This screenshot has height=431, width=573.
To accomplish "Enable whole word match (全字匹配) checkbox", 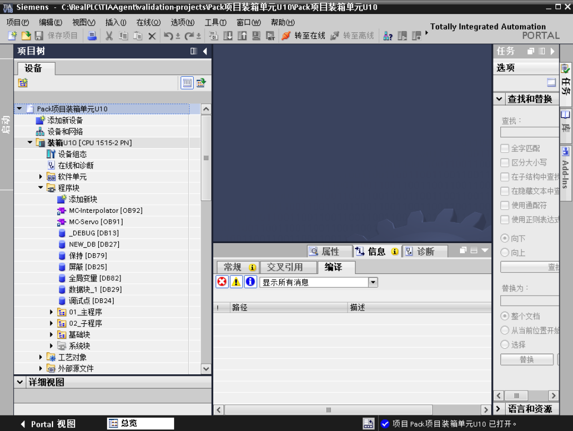I will click(505, 149).
